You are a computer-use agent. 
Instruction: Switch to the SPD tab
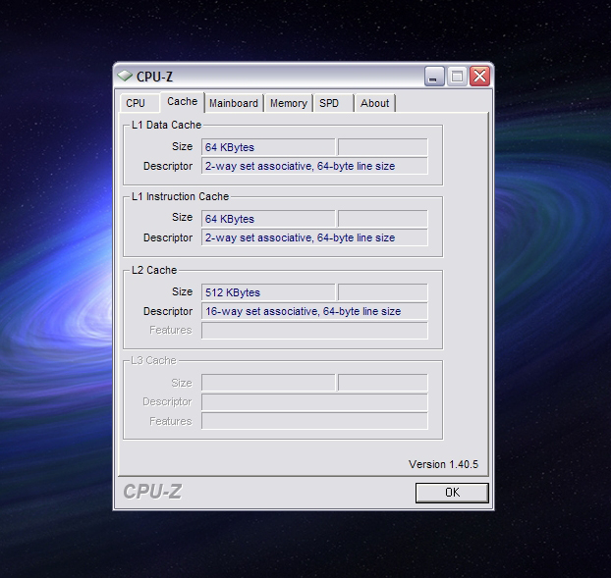[334, 103]
